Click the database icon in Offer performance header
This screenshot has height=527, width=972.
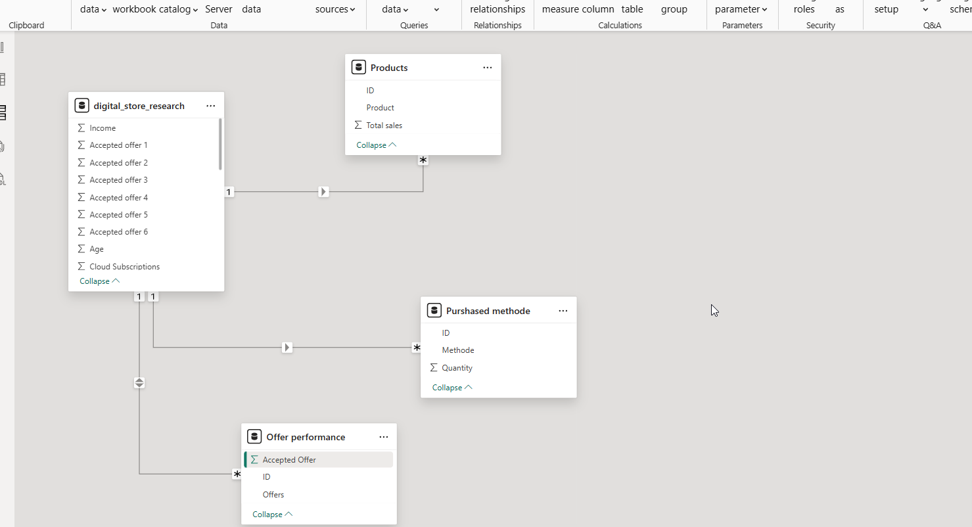[x=254, y=437]
